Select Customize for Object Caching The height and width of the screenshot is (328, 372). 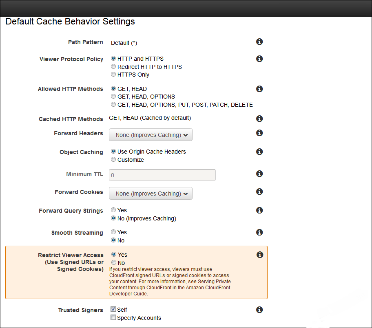113,159
